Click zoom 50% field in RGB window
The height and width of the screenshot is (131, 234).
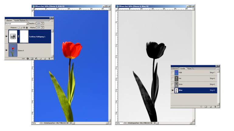point(36,123)
